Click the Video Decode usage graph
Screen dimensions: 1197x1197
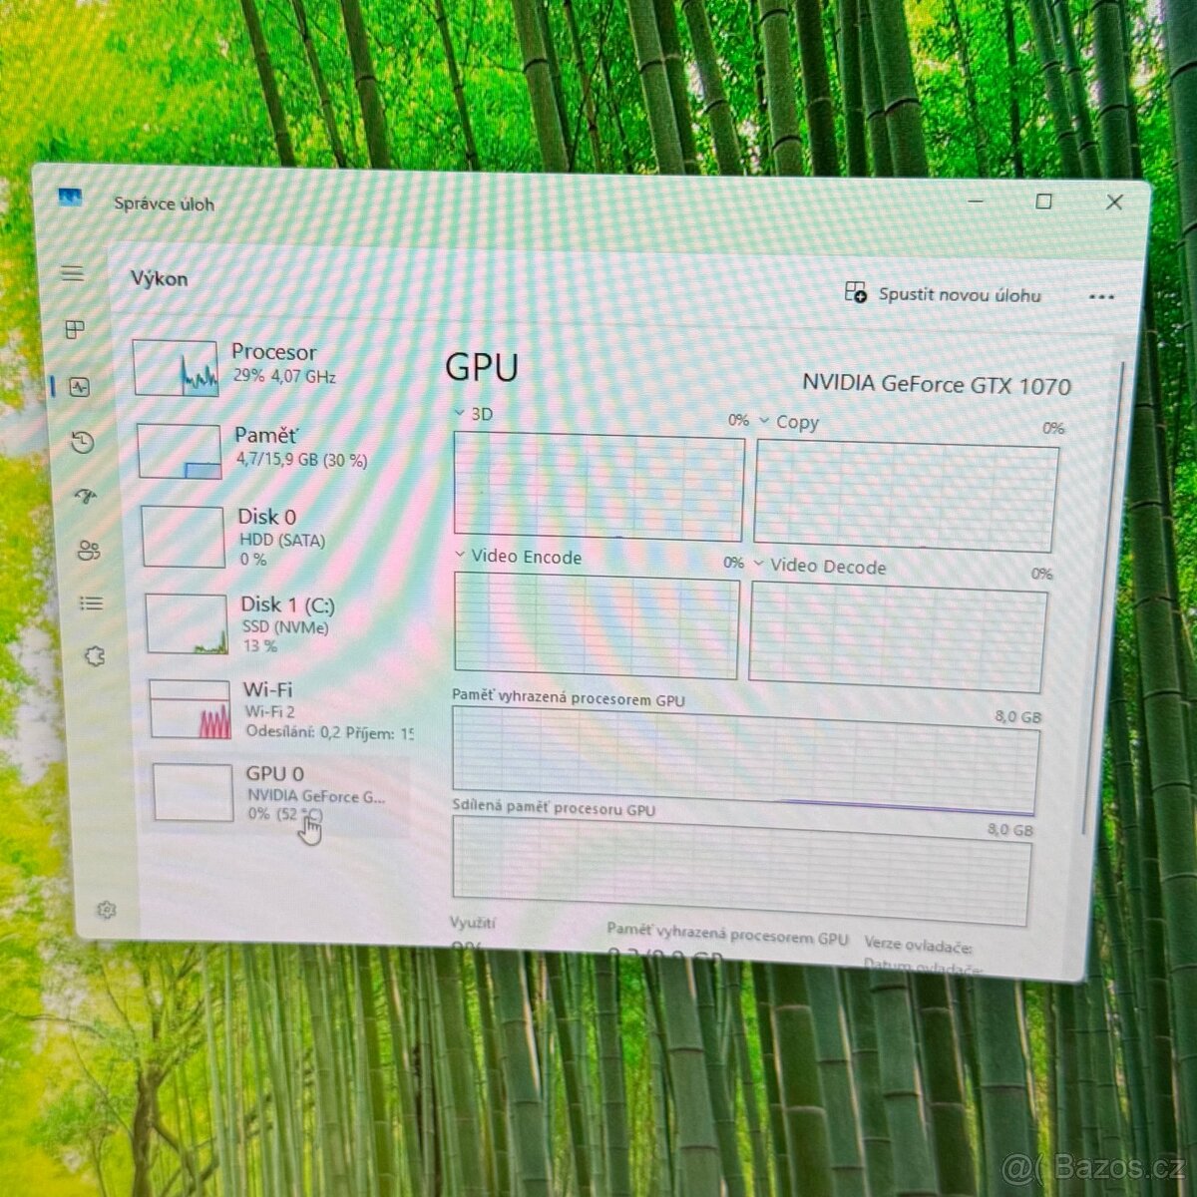point(898,636)
